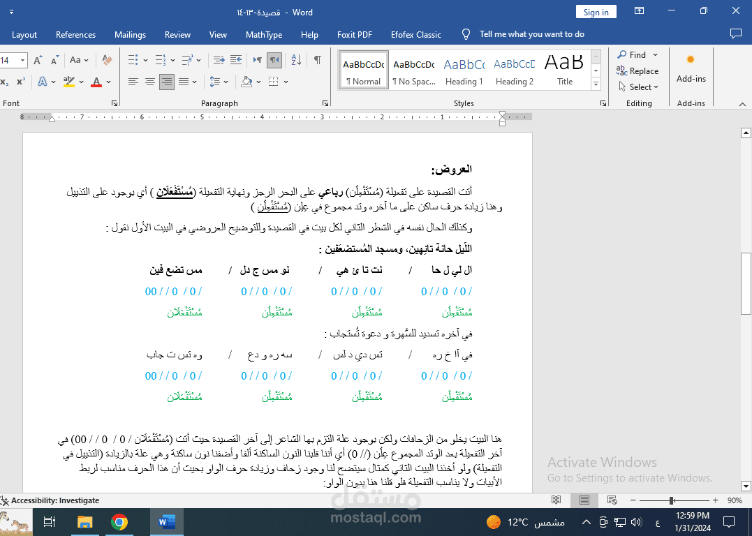Image resolution: width=752 pixels, height=536 pixels.
Task: Sign in to Office account
Action: tap(596, 12)
